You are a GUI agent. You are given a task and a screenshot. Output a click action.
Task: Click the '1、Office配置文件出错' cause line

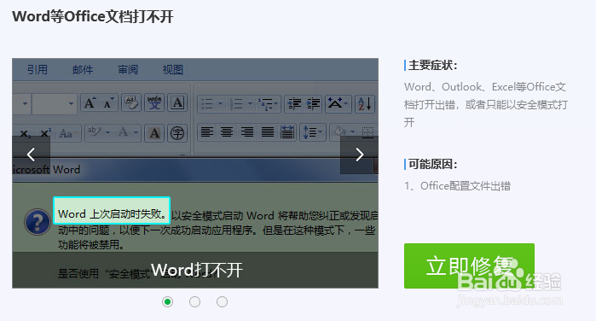(x=457, y=186)
